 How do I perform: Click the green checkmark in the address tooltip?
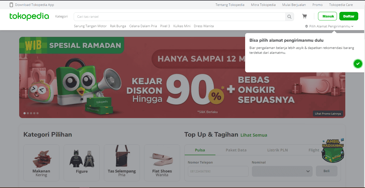point(358,64)
